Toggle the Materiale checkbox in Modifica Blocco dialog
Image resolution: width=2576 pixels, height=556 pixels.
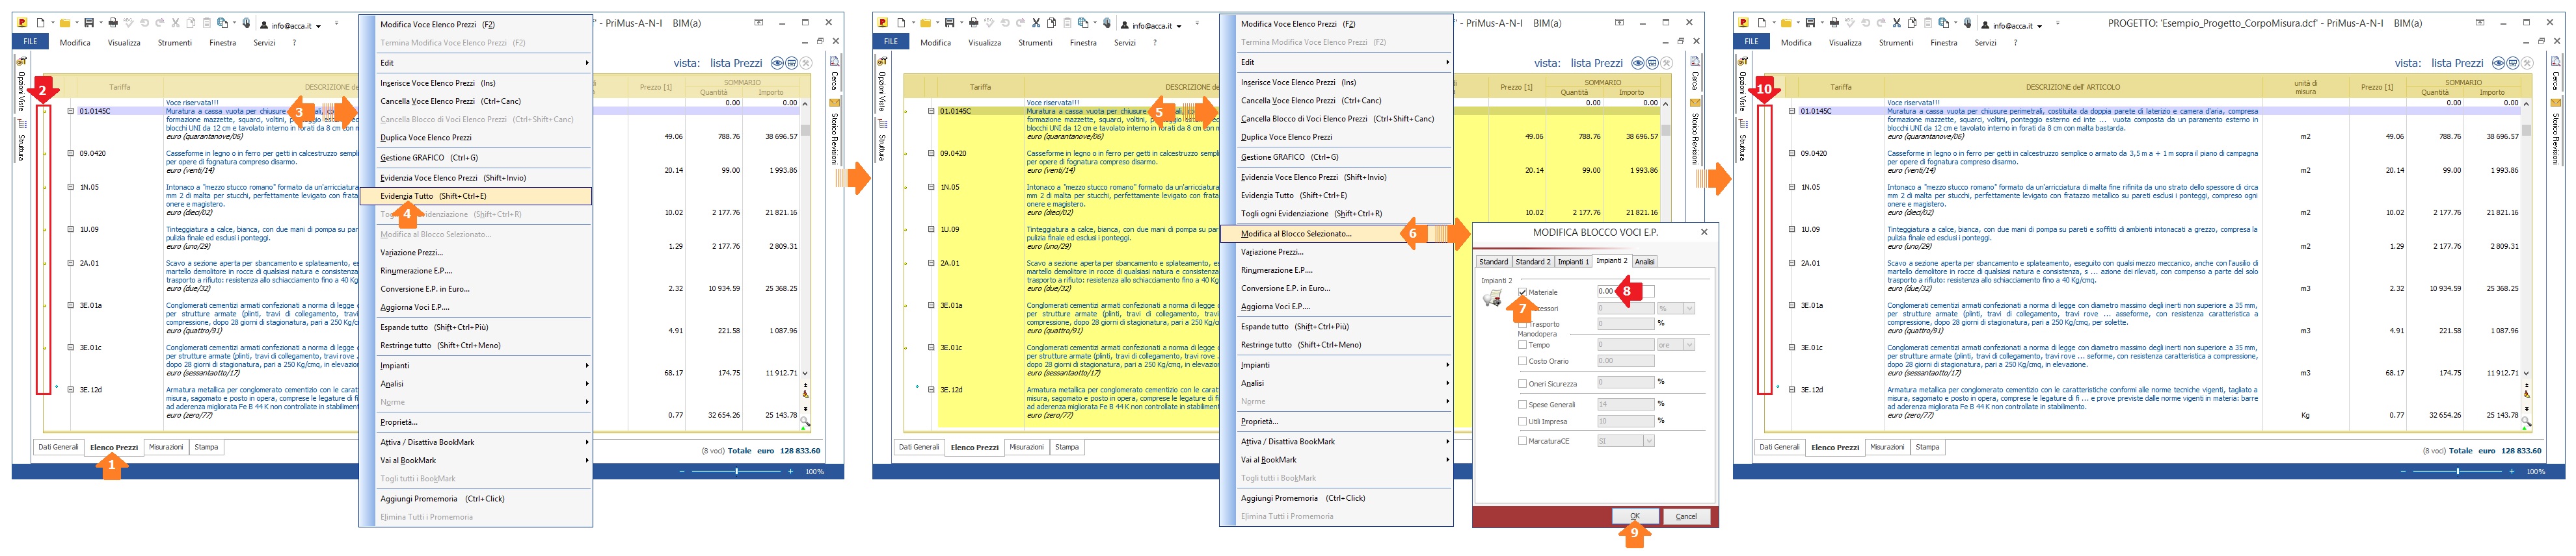click(1523, 292)
